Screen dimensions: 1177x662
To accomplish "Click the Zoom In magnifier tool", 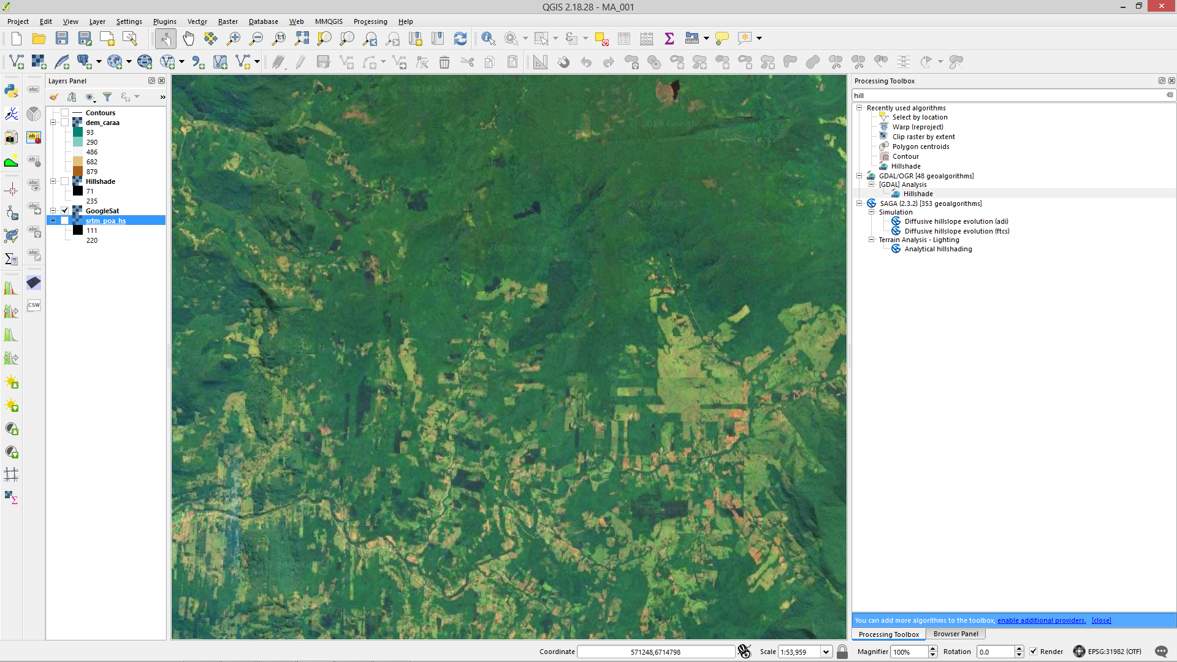I will coord(234,39).
